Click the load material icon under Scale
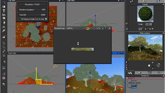The width and height of the screenshot is (165, 93). point(145,29)
